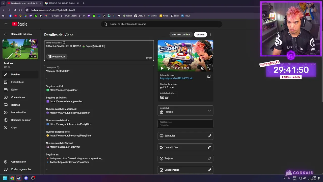This screenshot has height=182, width=323.
Task: Click the Chrome address bar URL
Action: pyautogui.click(x=52, y=10)
